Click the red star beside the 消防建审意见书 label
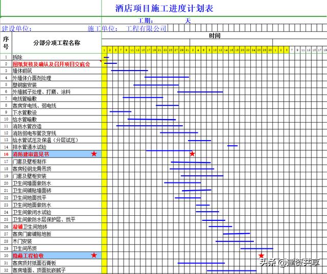The height and width of the screenshot is (274, 327). point(94,154)
